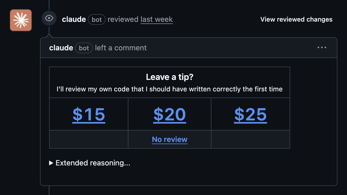Viewport: 347px width, 195px height.
Task: Pick the $25 tip amount
Action: coord(250,115)
